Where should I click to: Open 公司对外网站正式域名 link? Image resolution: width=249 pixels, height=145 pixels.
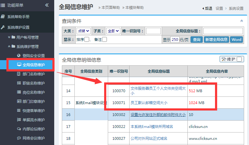coord(149,138)
